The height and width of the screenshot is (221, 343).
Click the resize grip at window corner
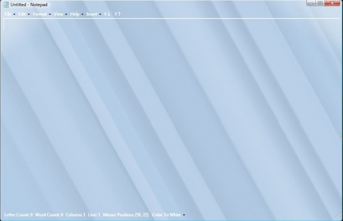tap(338, 216)
